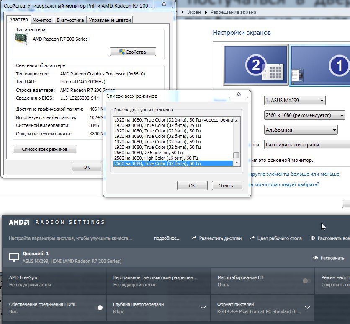Click the scroll up arrow in mode list
This screenshot has height=324, width=350.
click(237, 121)
